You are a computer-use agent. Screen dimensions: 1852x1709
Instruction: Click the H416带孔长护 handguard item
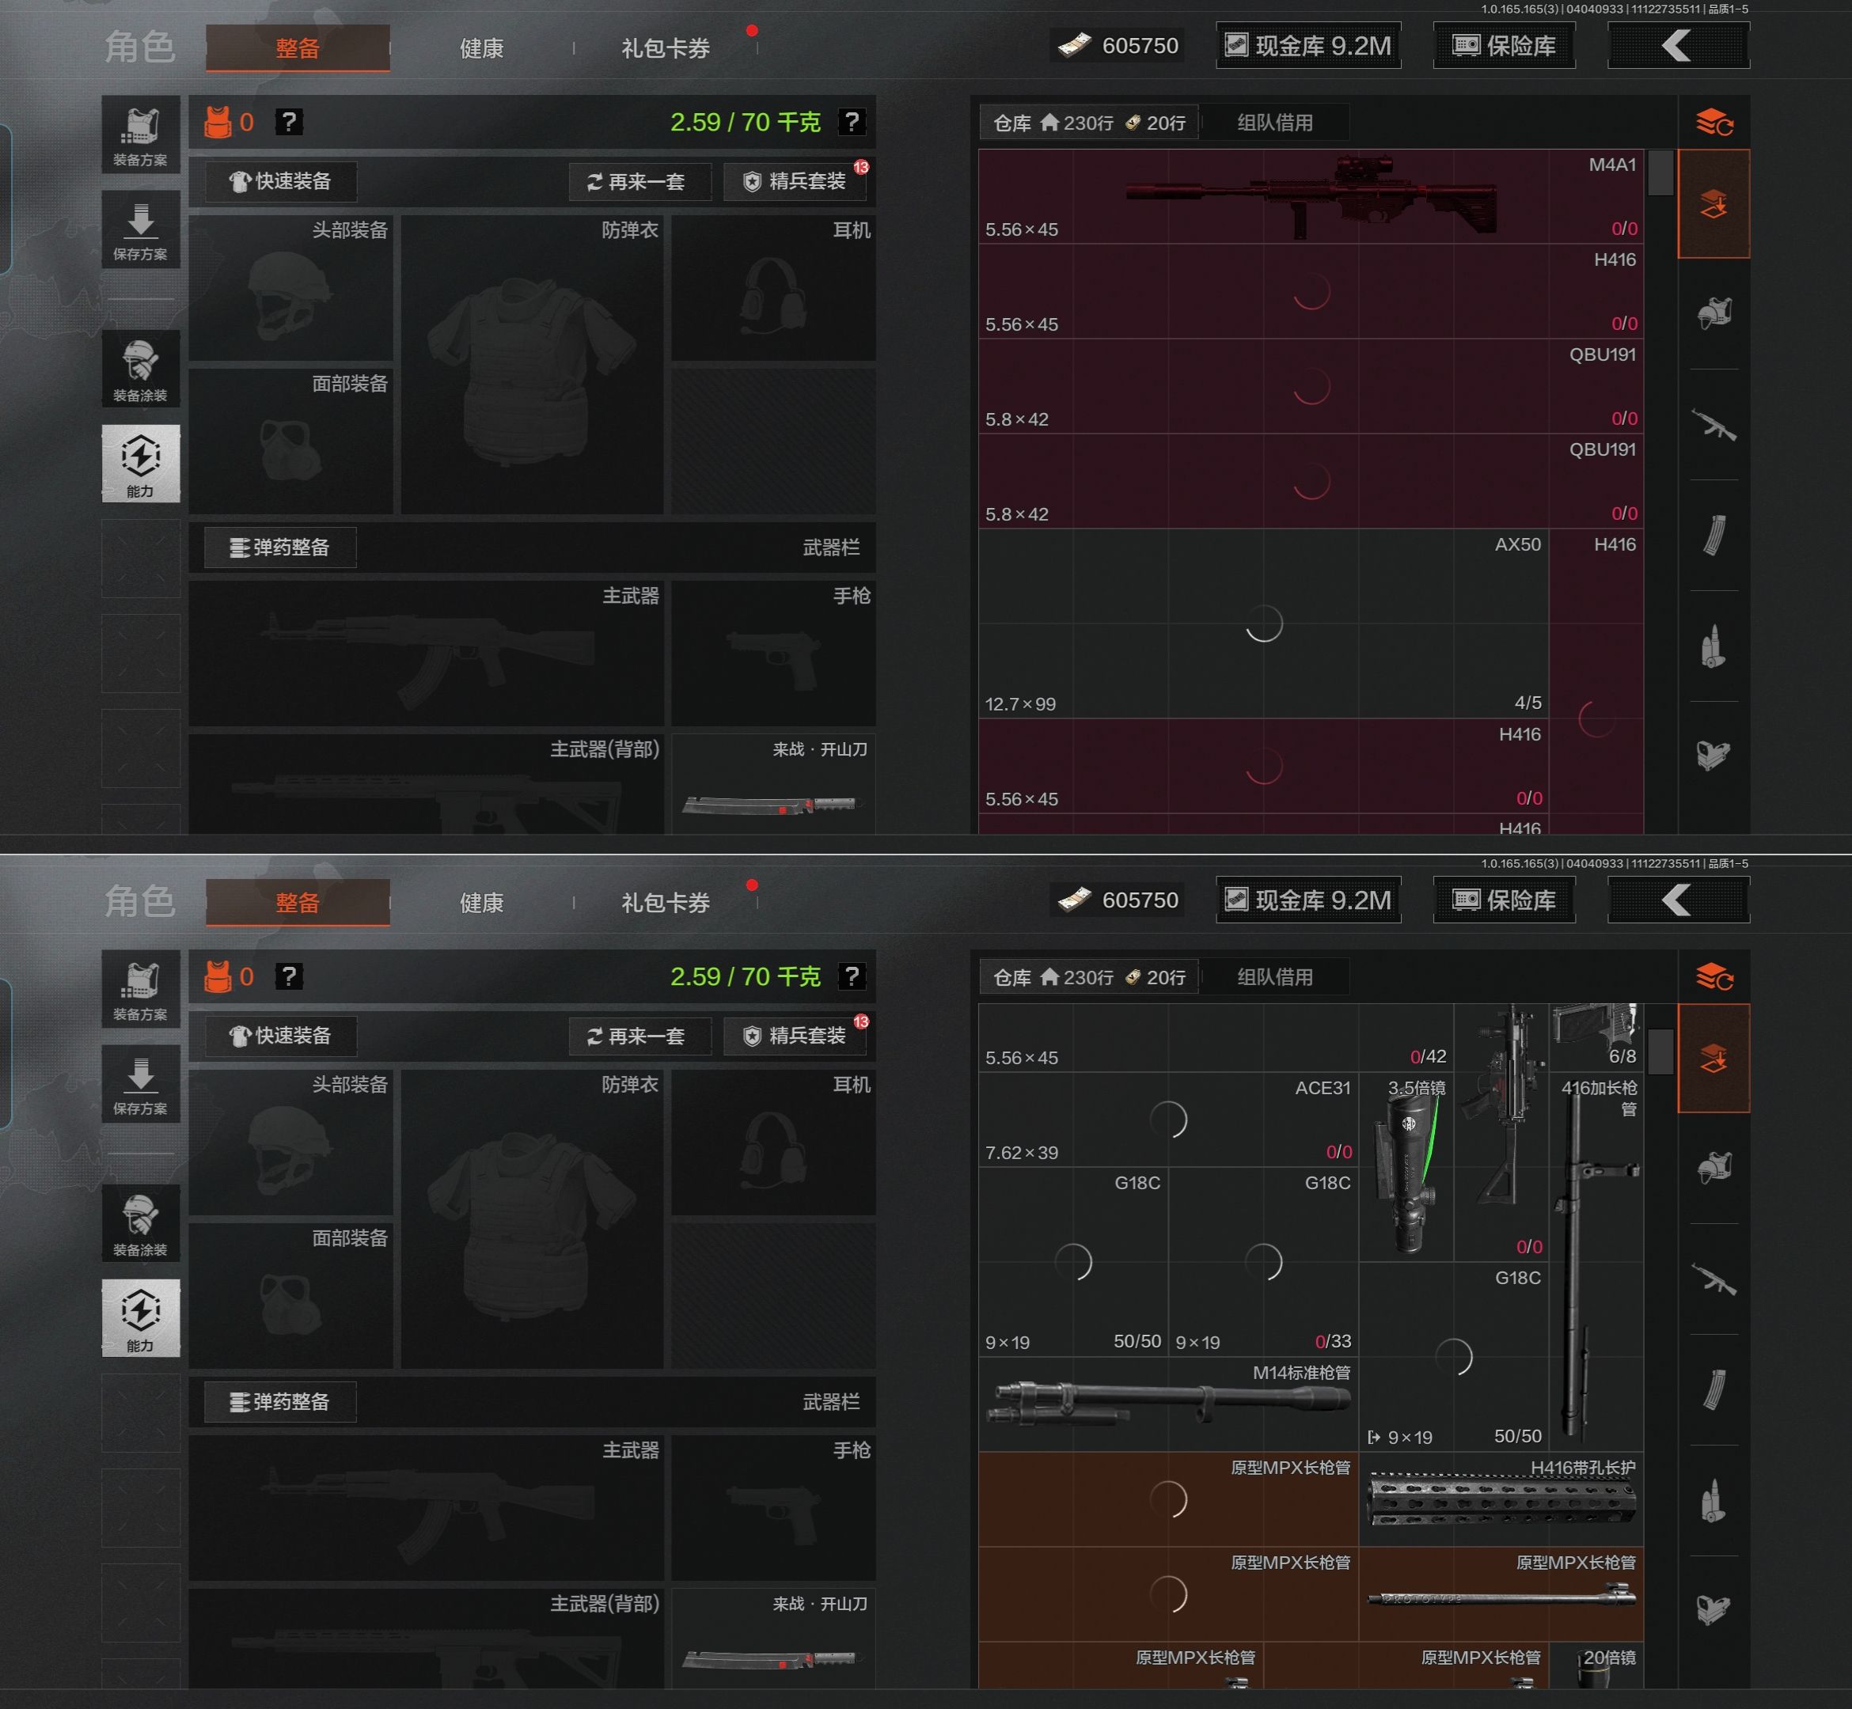pyautogui.click(x=1501, y=1499)
